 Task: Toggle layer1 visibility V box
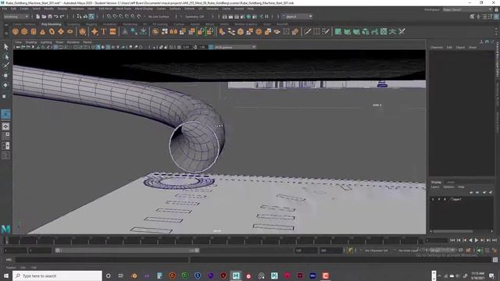pos(433,199)
